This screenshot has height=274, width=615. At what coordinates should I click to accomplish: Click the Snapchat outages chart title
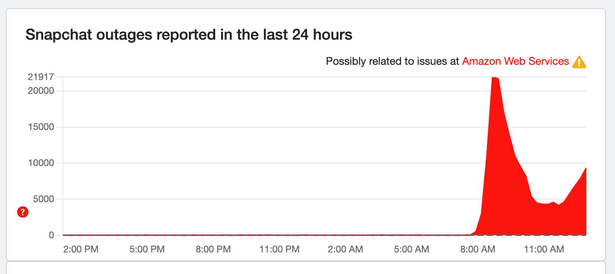point(189,35)
